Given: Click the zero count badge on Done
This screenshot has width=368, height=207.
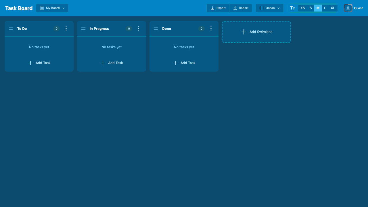Looking at the screenshot, I should (x=201, y=28).
